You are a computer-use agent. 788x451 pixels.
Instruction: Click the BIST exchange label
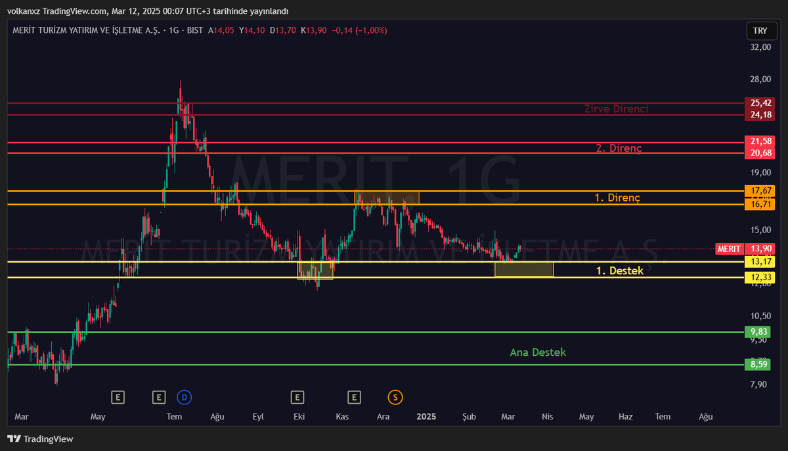(x=195, y=30)
